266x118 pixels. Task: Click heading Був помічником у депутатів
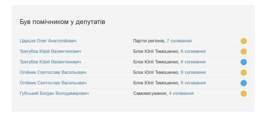click(62, 22)
